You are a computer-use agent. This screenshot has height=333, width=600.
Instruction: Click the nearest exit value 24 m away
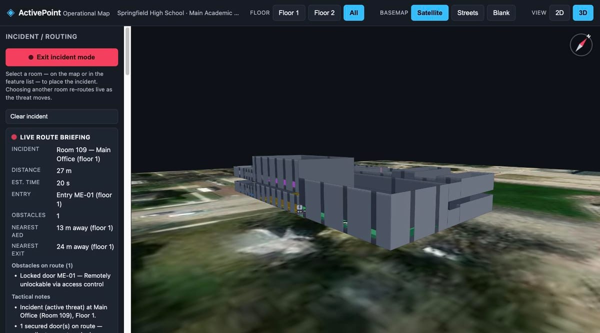pos(85,246)
